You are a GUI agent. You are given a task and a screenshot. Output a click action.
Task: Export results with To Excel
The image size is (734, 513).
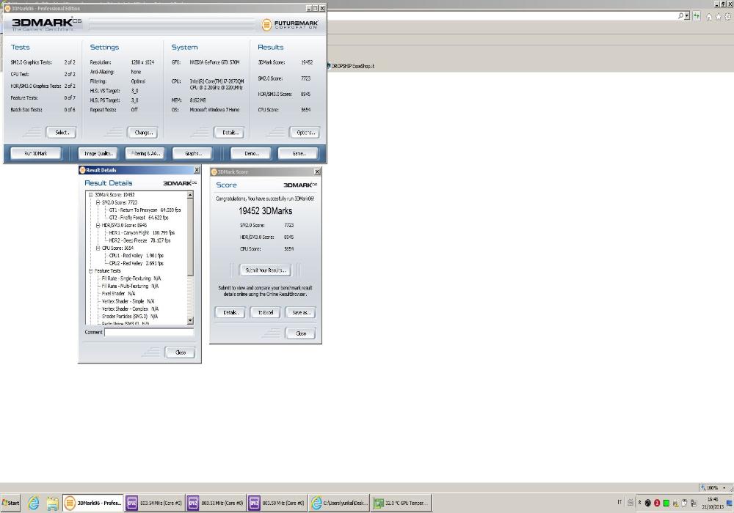click(266, 313)
